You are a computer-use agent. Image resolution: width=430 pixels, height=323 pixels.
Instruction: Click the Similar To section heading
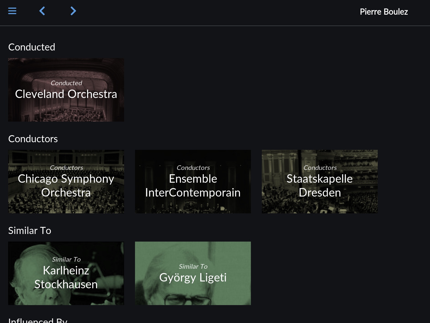pyautogui.click(x=30, y=230)
